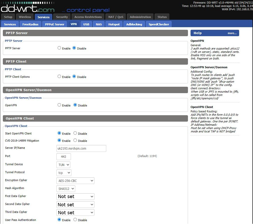The width and height of the screenshot is (253, 224).
Task: Enable PPTP Client Options
Action: coord(59,76)
